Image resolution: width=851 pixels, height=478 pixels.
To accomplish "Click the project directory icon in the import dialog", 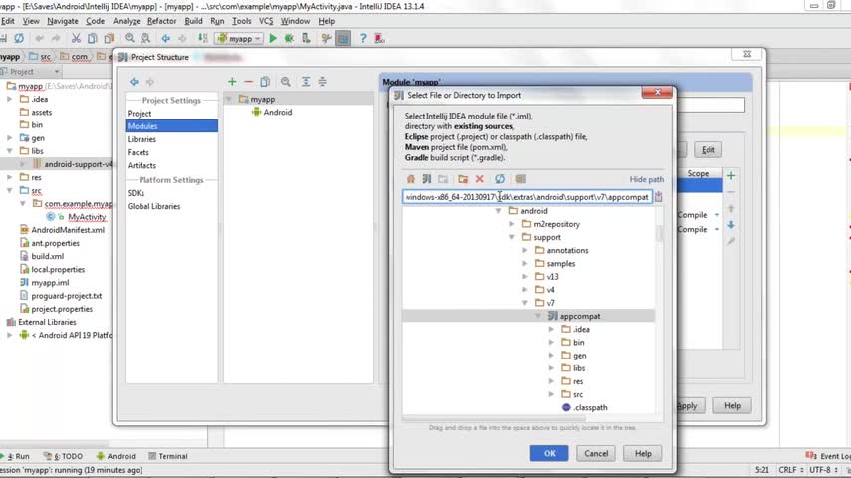I will [x=426, y=179].
